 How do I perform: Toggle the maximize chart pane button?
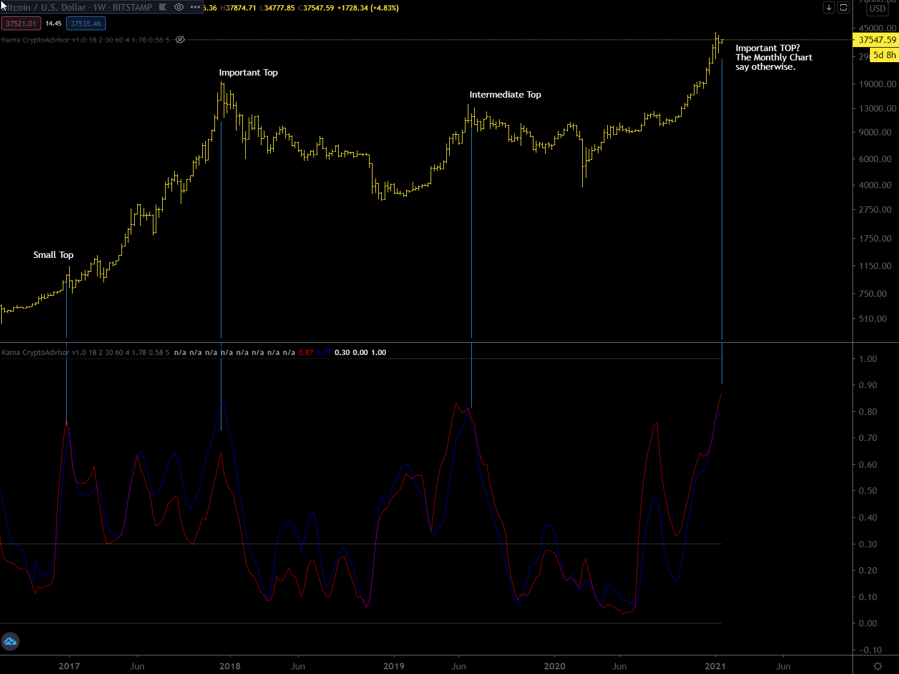[843, 8]
